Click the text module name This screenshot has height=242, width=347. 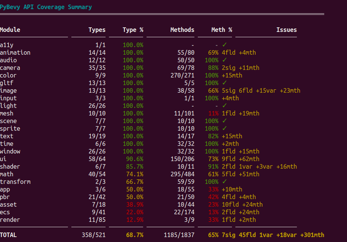click(6, 136)
